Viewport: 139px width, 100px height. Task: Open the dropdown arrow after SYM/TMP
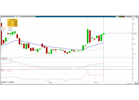[33, 17]
